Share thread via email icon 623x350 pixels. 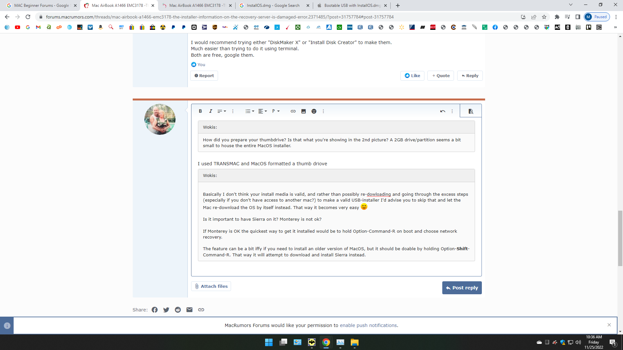click(x=189, y=310)
